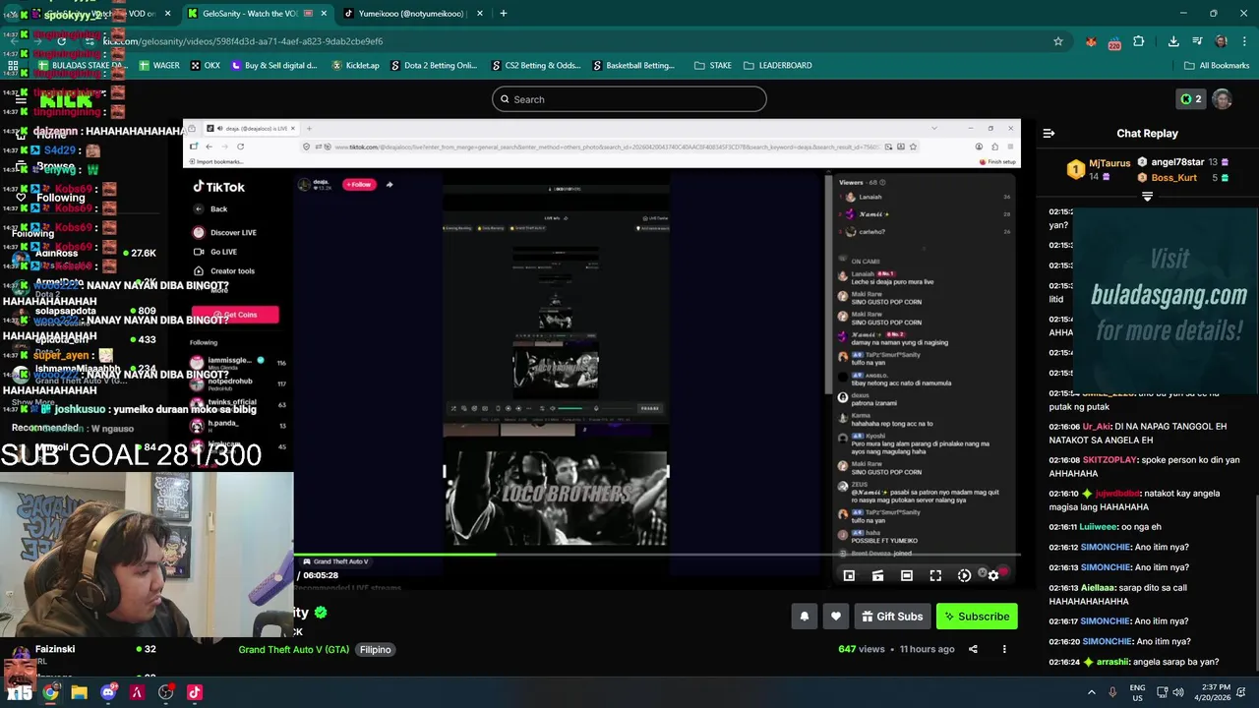Open the All Bookmarks folder

[x=1217, y=66]
